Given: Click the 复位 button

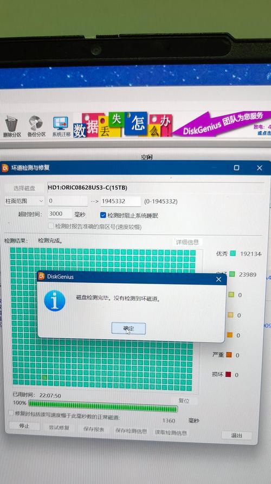Looking at the screenshot, I should [184, 401].
